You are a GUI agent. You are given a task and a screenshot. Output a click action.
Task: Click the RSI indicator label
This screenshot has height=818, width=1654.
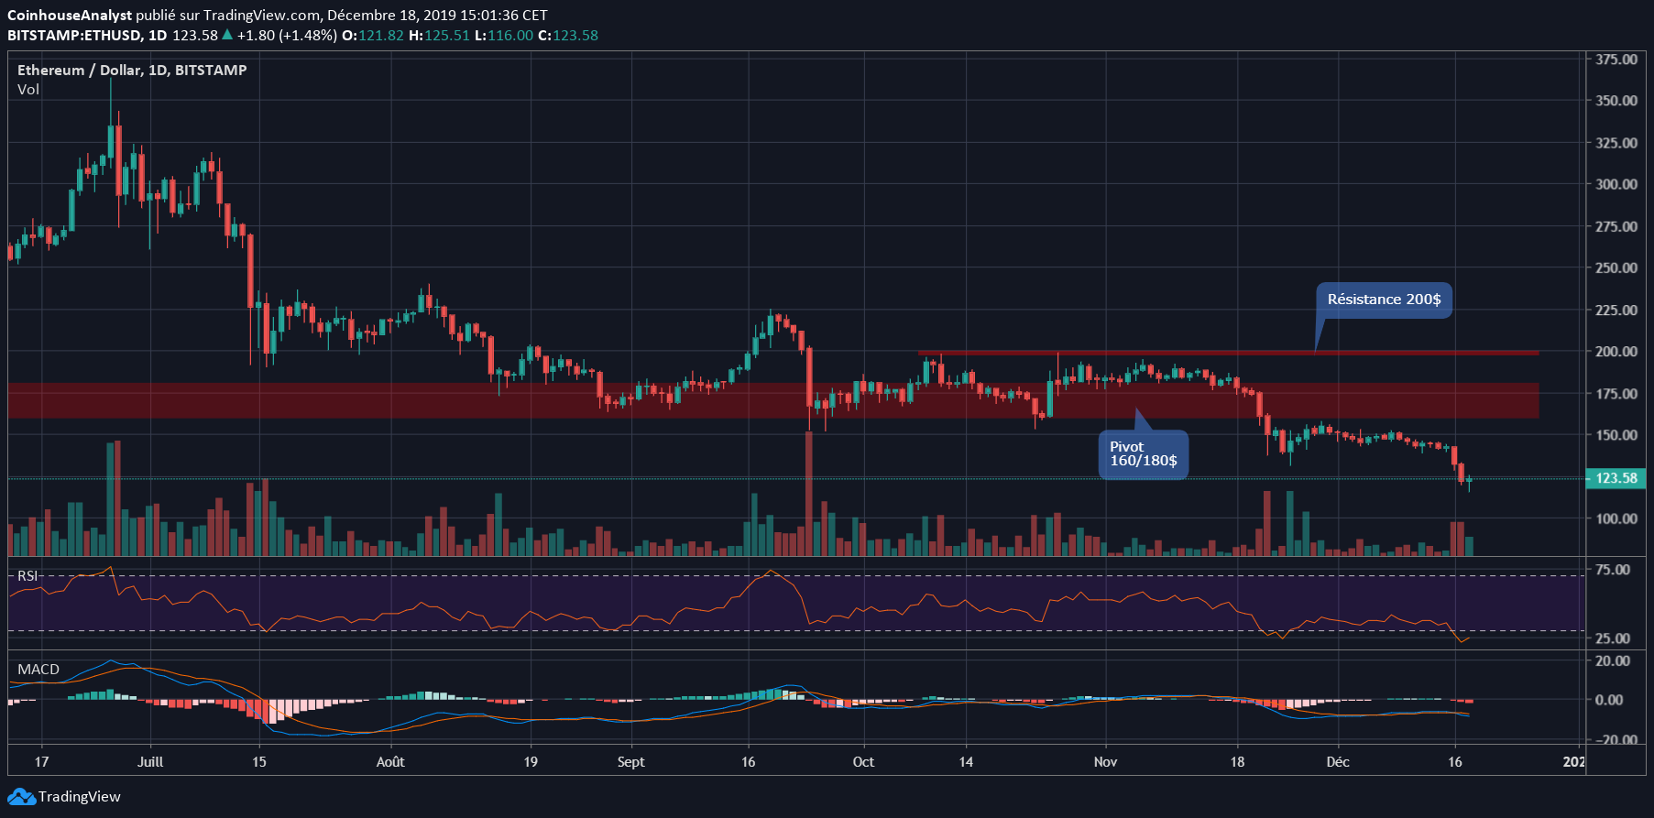(27, 576)
